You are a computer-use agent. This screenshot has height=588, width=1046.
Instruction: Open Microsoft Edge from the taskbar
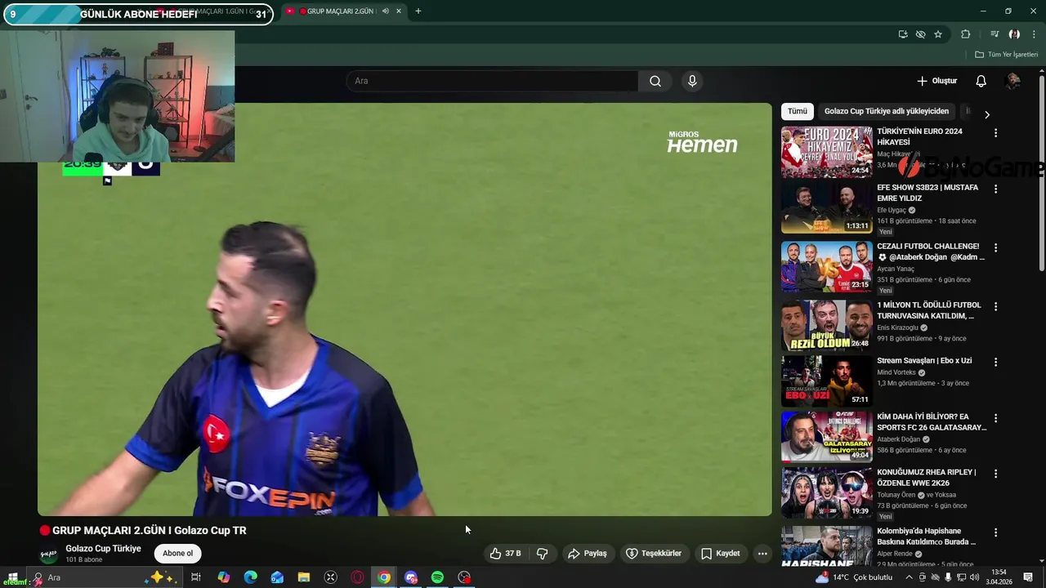(250, 577)
